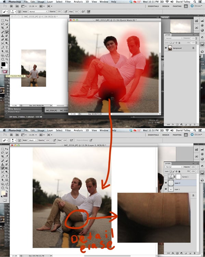This screenshot has height=257, width=205.
Task: Show more workspaces with >> beside PAINTING, 15.1% bar
Action: coord(186,6)
